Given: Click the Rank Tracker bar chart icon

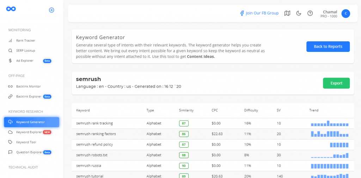Looking at the screenshot, I should pos(10,41).
